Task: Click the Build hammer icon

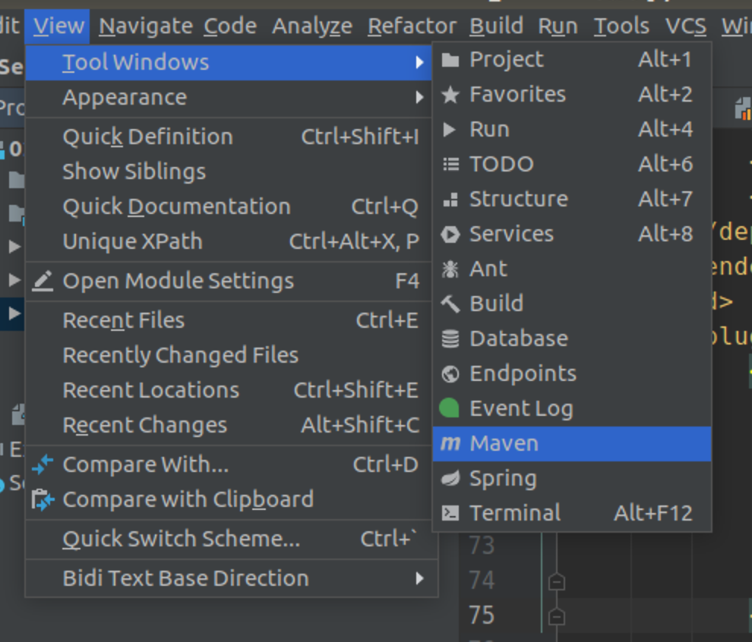Action: (x=450, y=304)
